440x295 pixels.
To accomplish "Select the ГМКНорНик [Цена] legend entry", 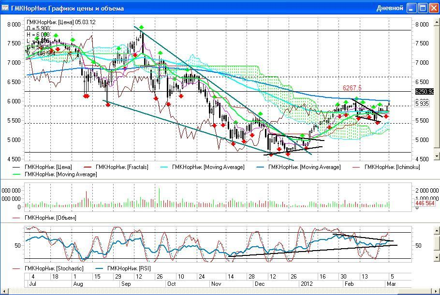I will coord(42,167).
